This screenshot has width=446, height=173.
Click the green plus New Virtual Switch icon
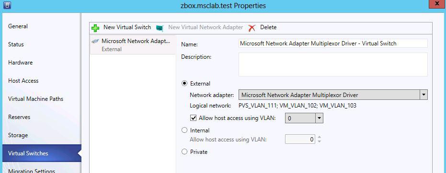pyautogui.click(x=96, y=28)
